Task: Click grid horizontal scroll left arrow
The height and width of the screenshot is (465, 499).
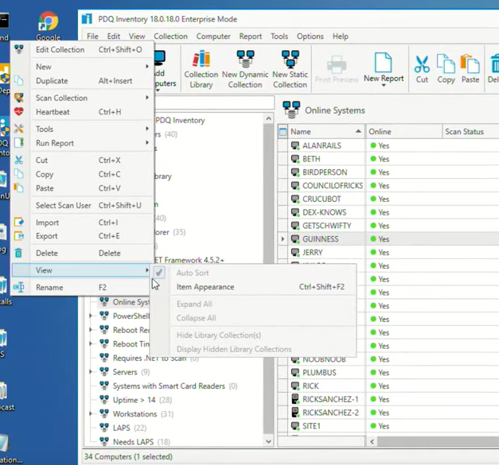Action: click(x=372, y=441)
